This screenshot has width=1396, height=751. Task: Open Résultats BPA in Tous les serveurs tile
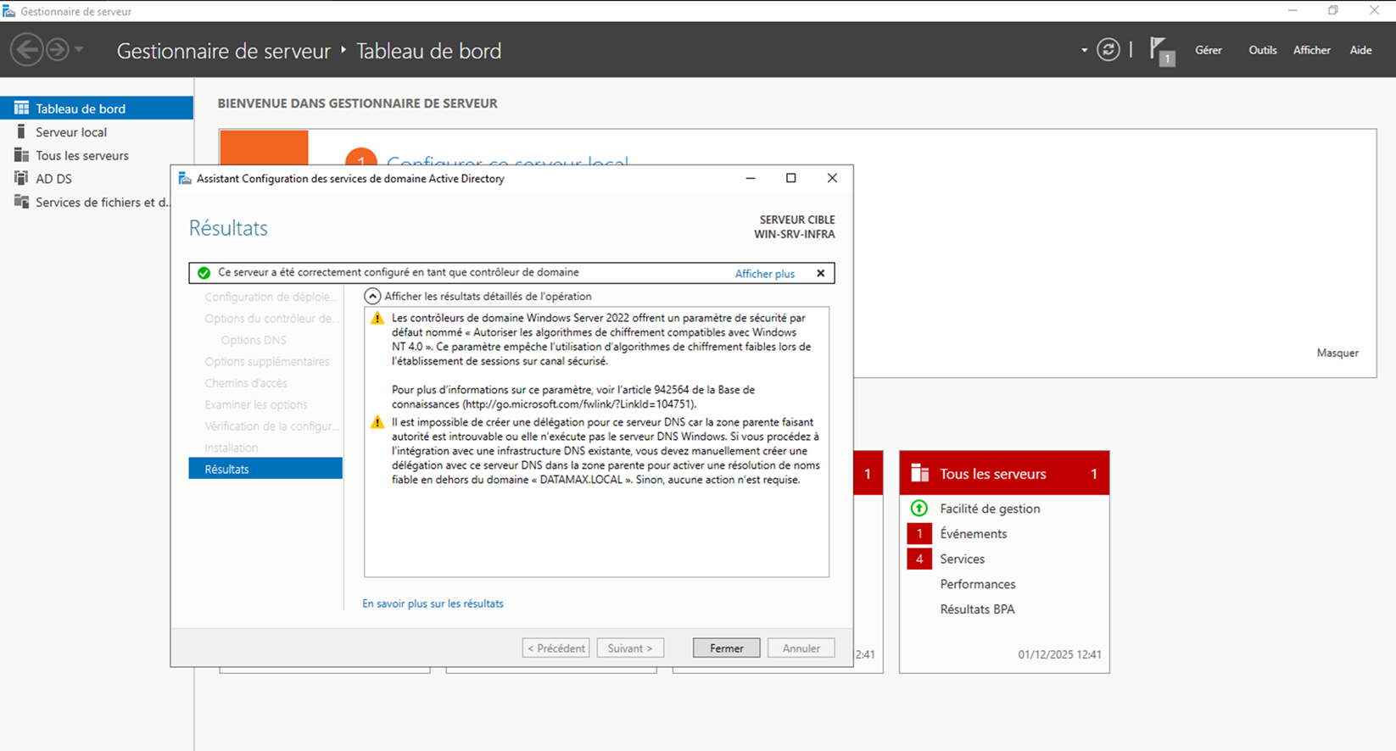(977, 609)
